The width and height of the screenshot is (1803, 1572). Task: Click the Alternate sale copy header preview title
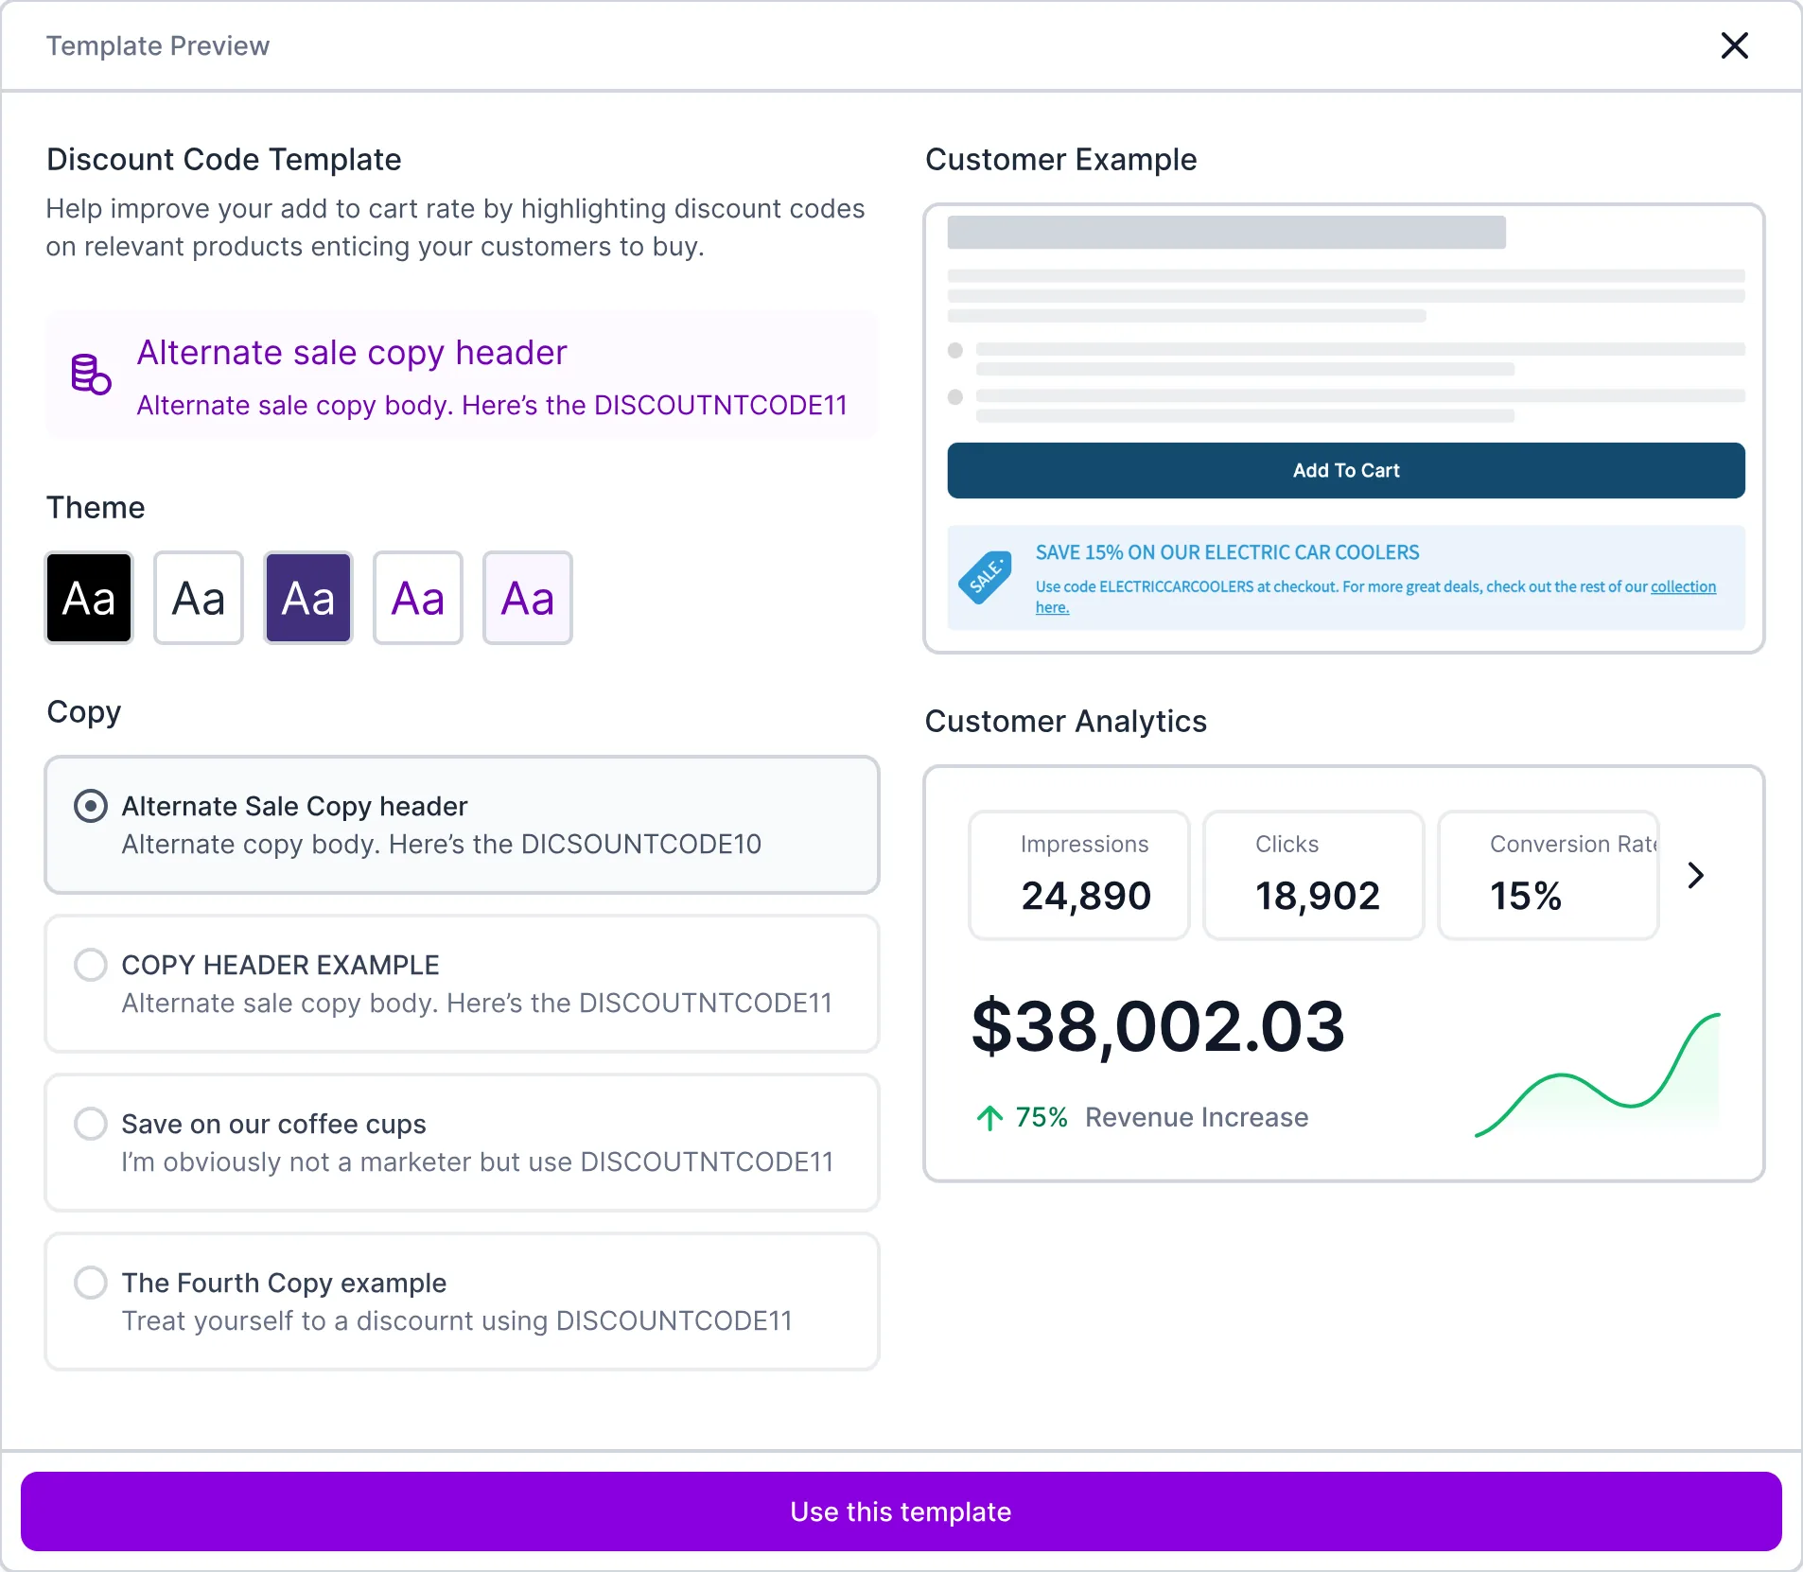352,353
